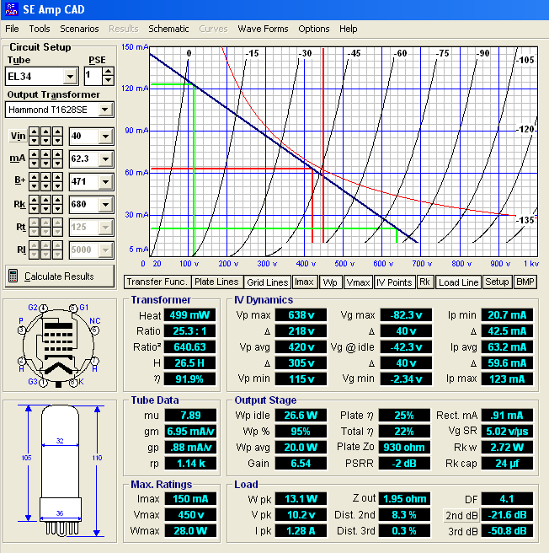Toggle the Rk graph button

[x=424, y=282]
